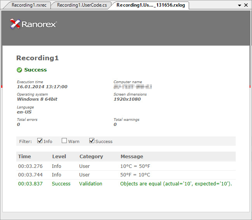Click the Validation category cell
Image resolution: width=252 pixels, height=220 pixels.
(x=90, y=183)
